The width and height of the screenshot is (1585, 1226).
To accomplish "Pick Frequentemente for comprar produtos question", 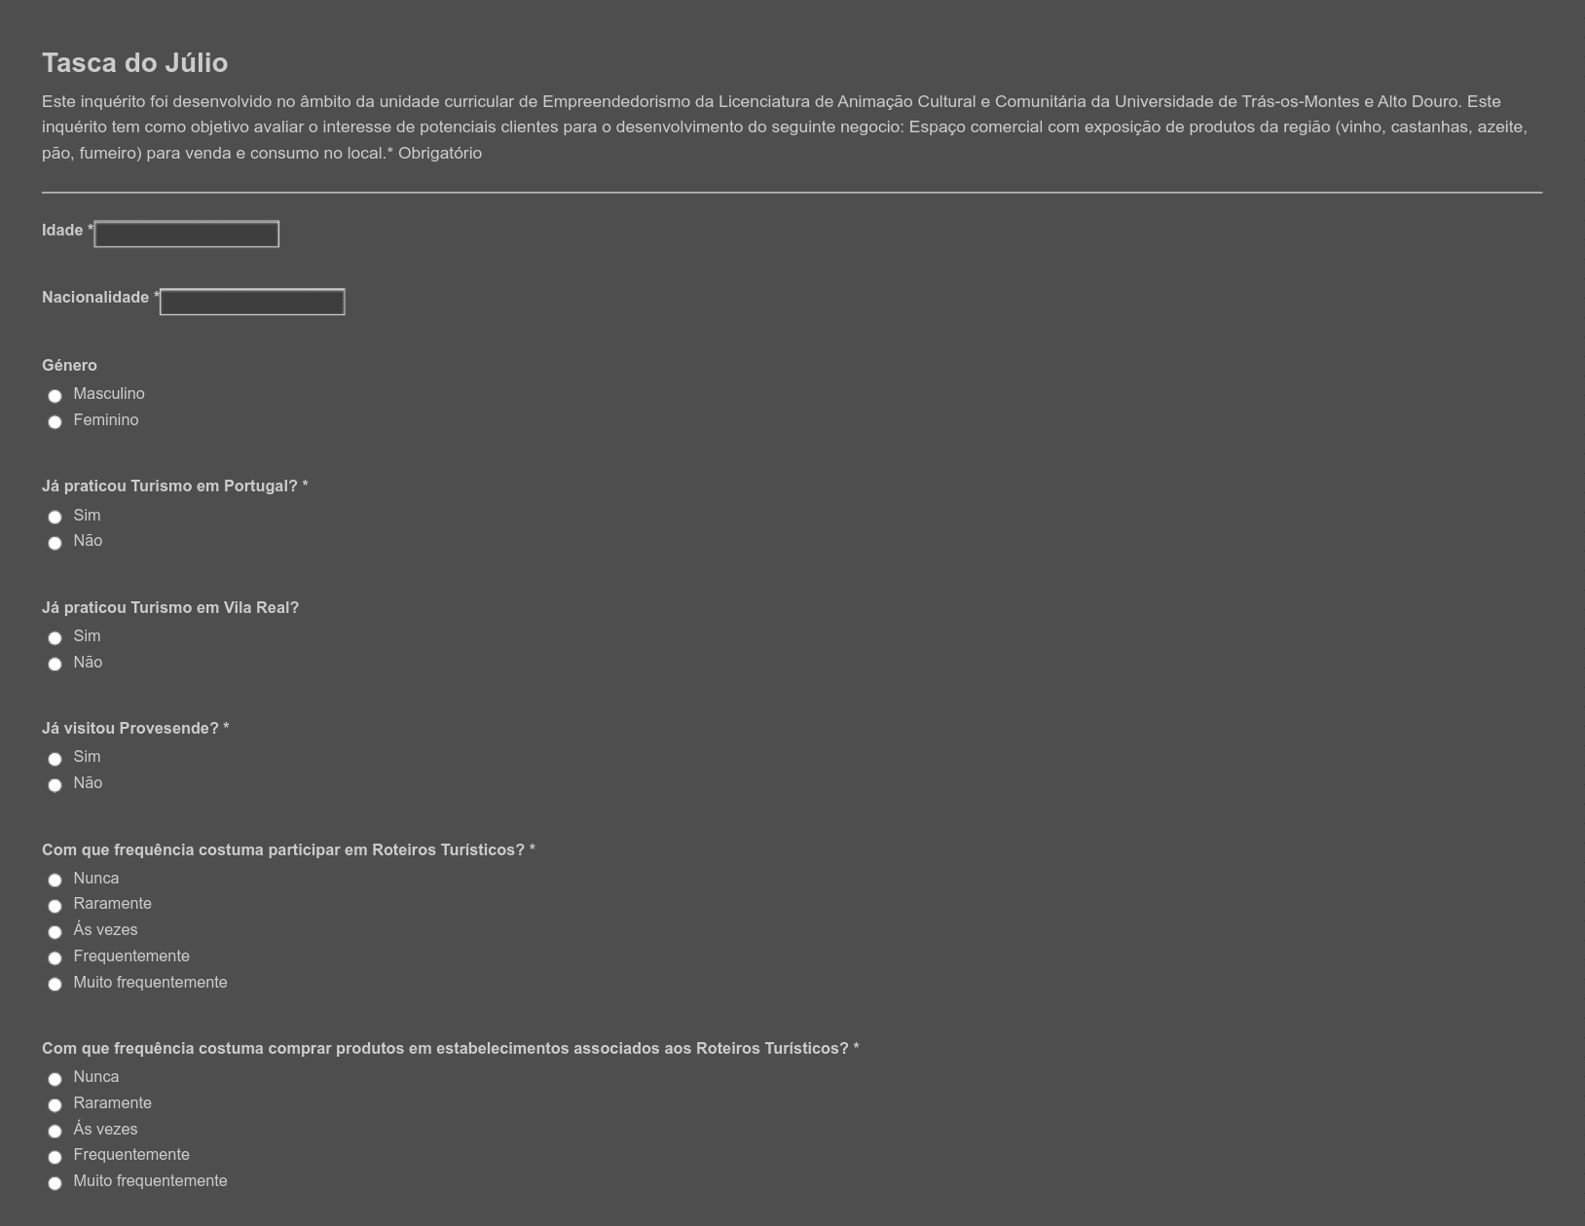I will (55, 1157).
